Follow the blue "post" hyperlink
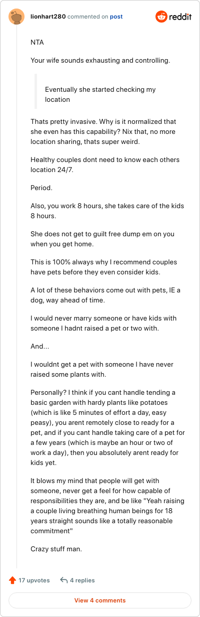This screenshot has width=200, height=617. coord(116,17)
